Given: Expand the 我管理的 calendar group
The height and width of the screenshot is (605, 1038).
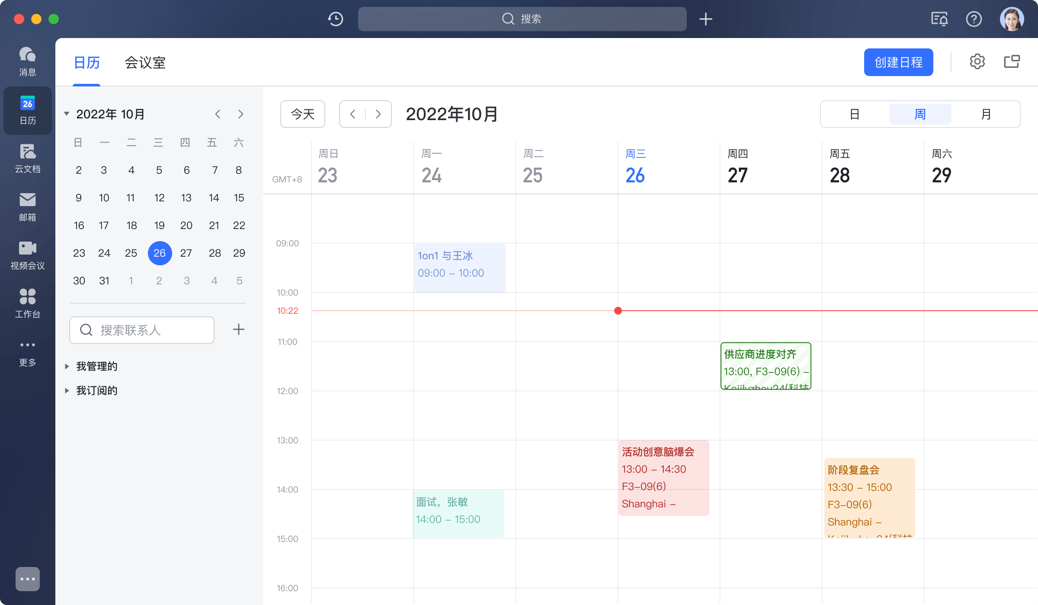Looking at the screenshot, I should (x=96, y=366).
